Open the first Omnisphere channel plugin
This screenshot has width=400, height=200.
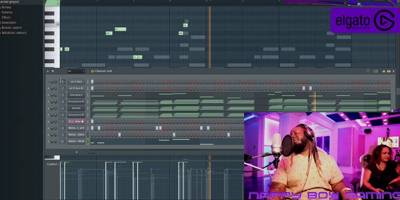[76, 95]
